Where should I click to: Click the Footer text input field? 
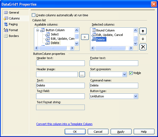114,63
